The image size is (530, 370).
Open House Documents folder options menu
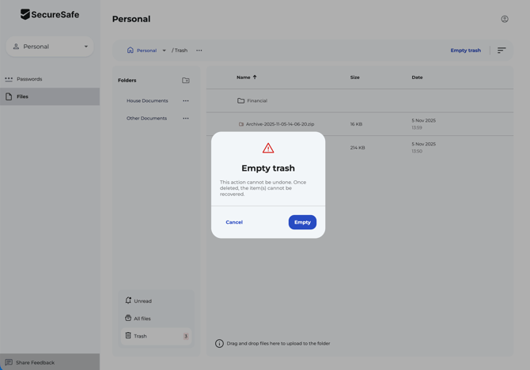pos(186,101)
